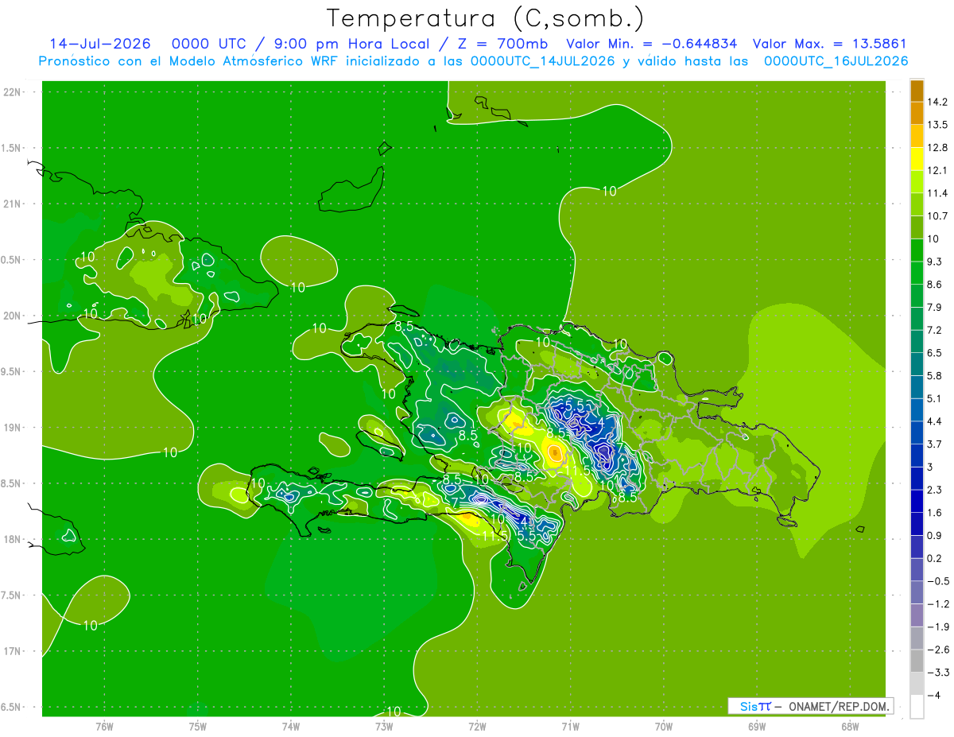Viewport: 954px width, 737px height.
Task: Click the "68W" longitude axis label
Action: (850, 727)
